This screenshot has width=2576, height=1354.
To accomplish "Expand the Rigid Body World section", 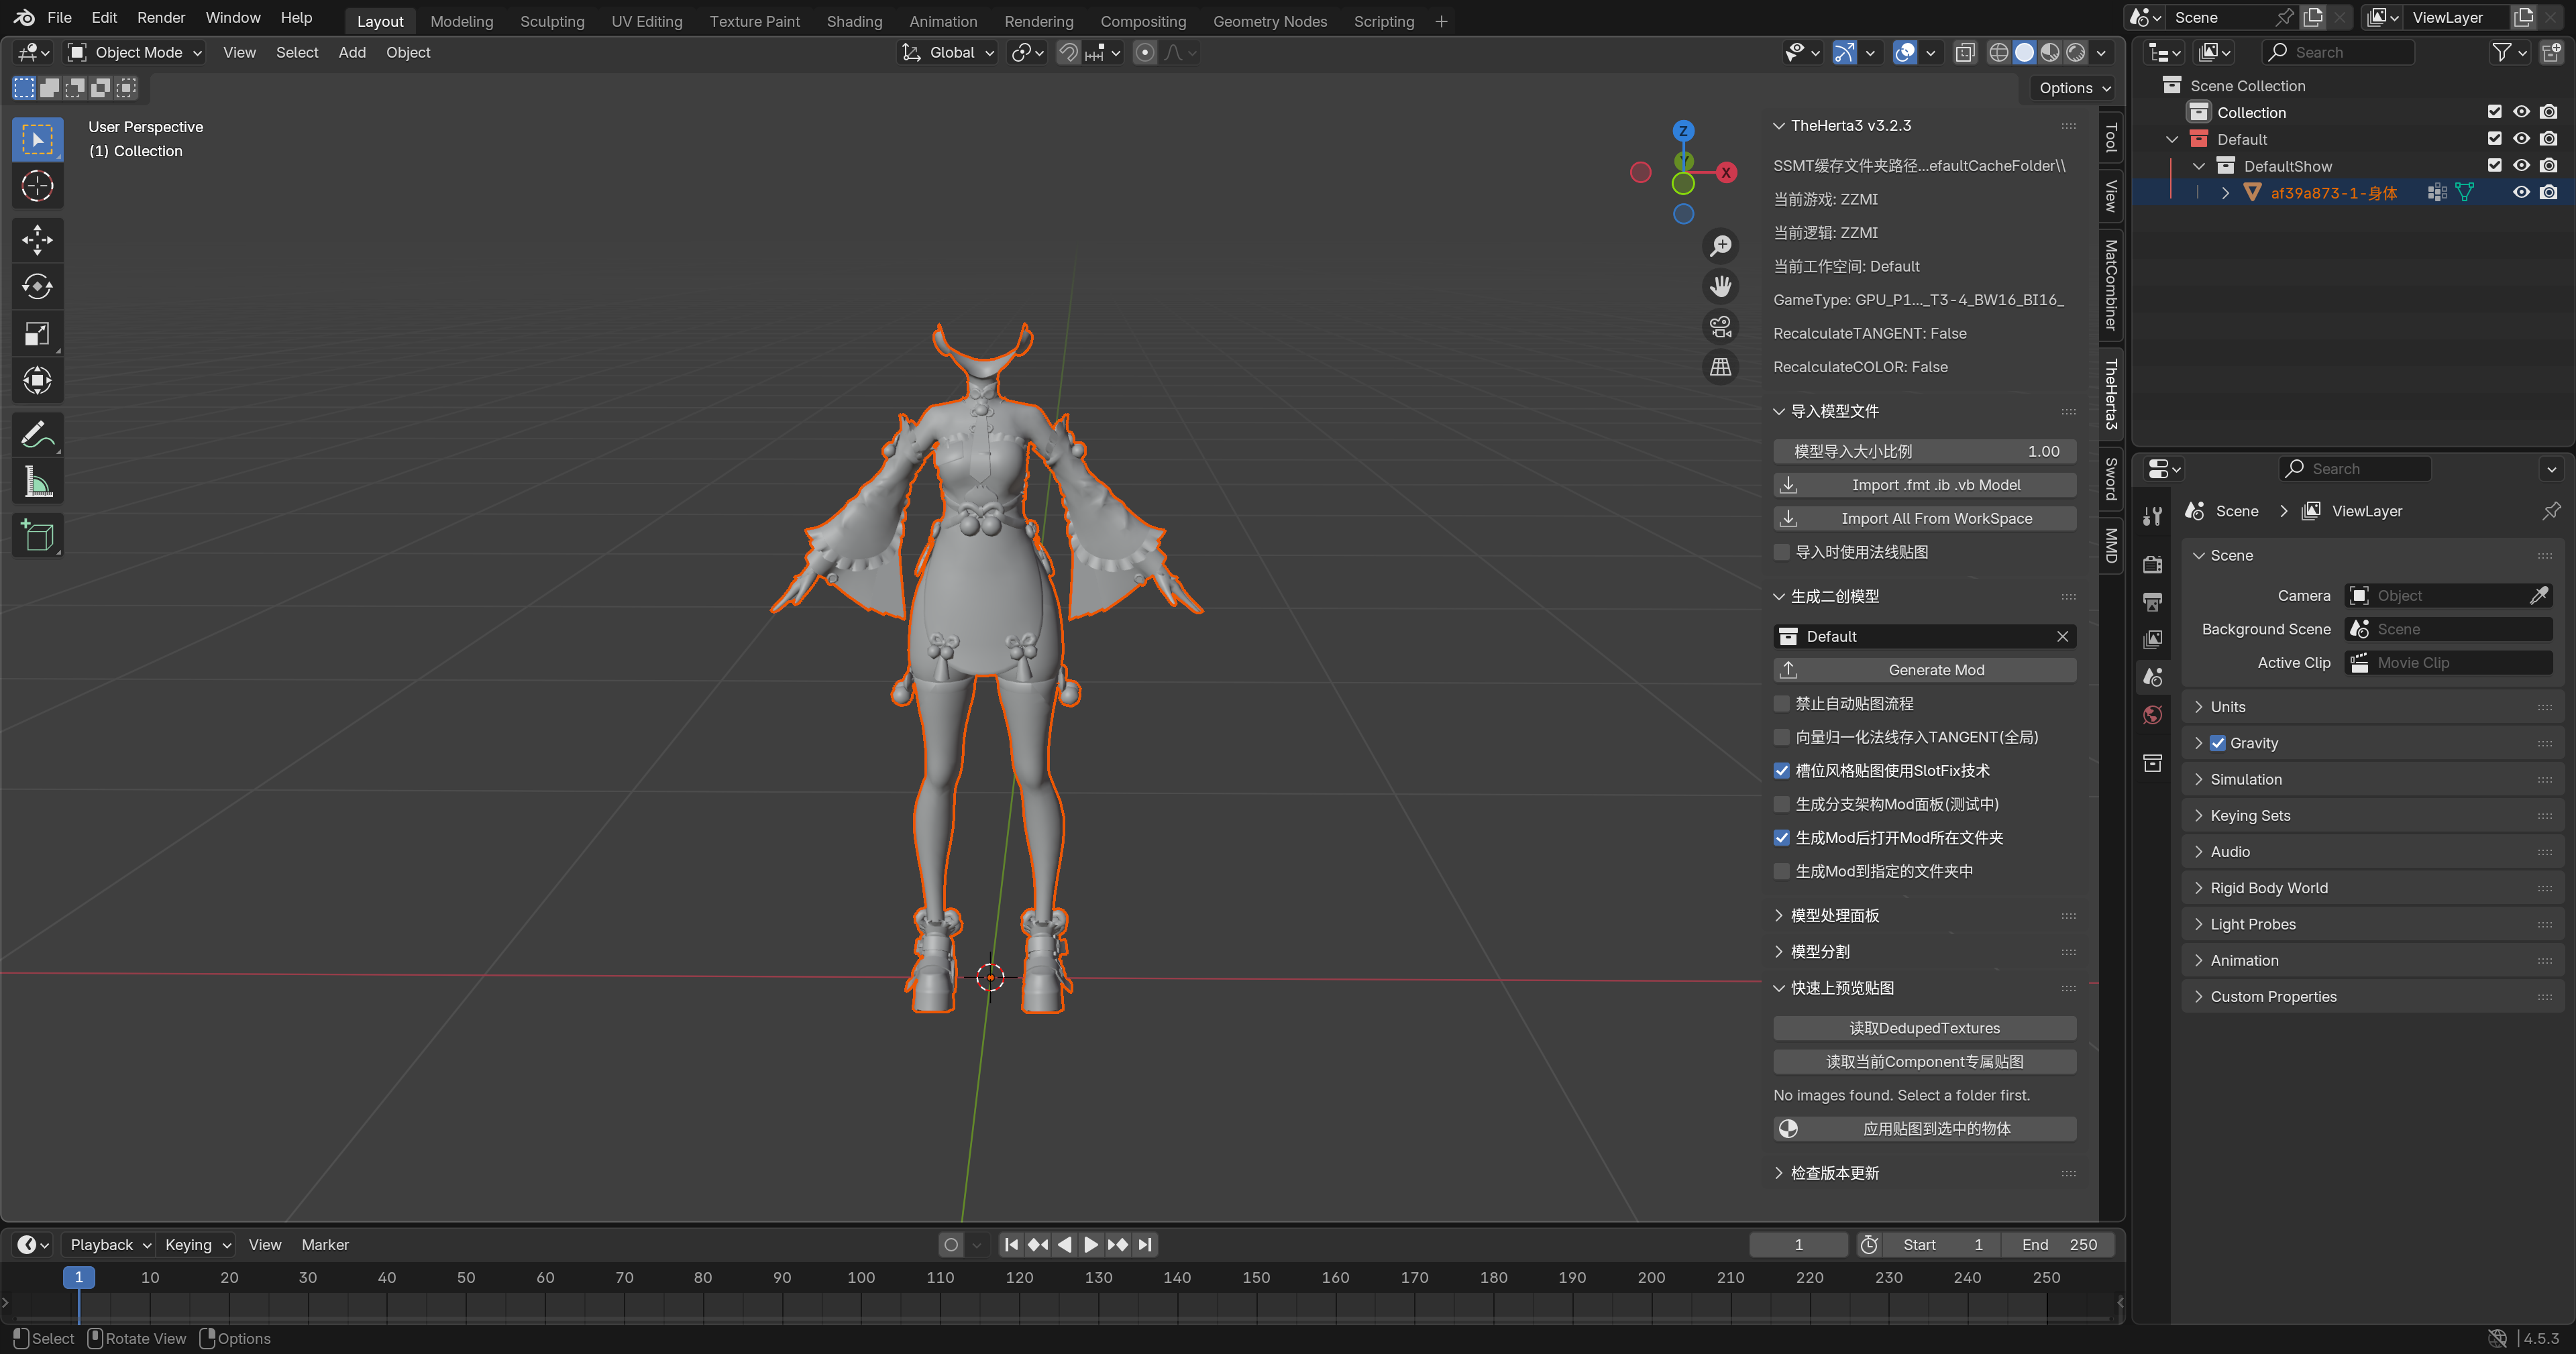I will pyautogui.click(x=2268, y=888).
